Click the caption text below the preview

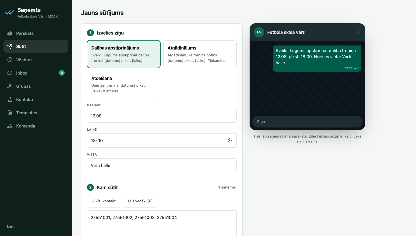(307, 139)
